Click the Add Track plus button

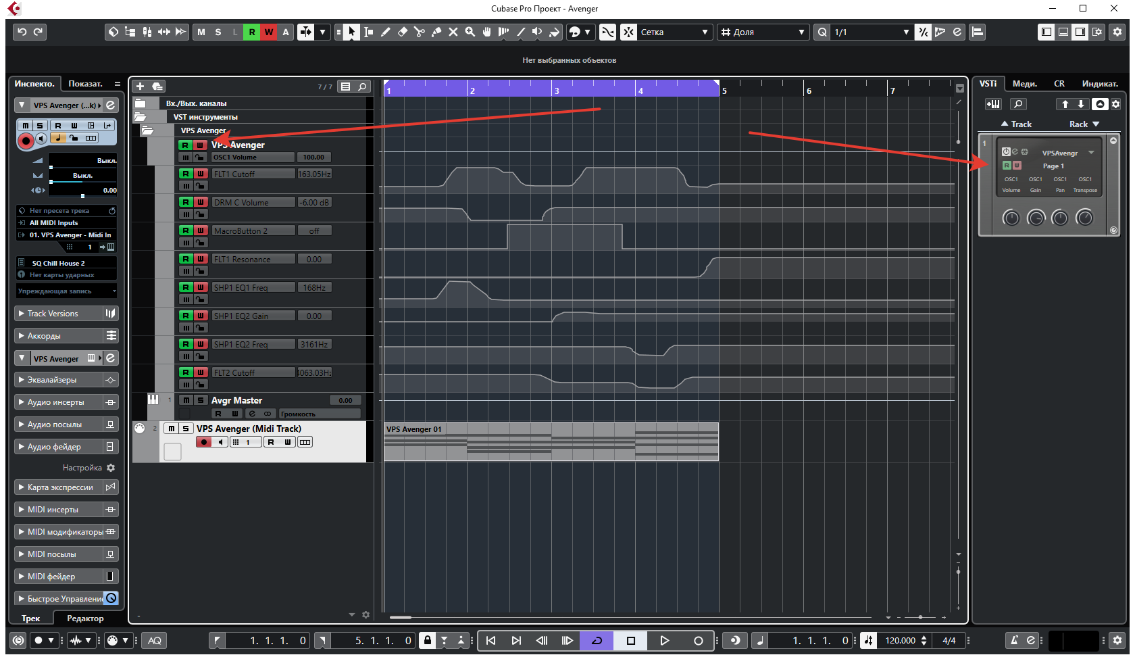pyautogui.click(x=140, y=87)
